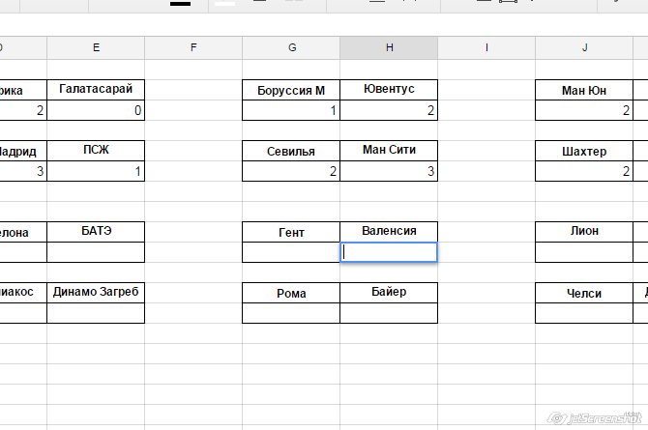Click the column I header
This screenshot has height=430, width=648.
point(486,47)
